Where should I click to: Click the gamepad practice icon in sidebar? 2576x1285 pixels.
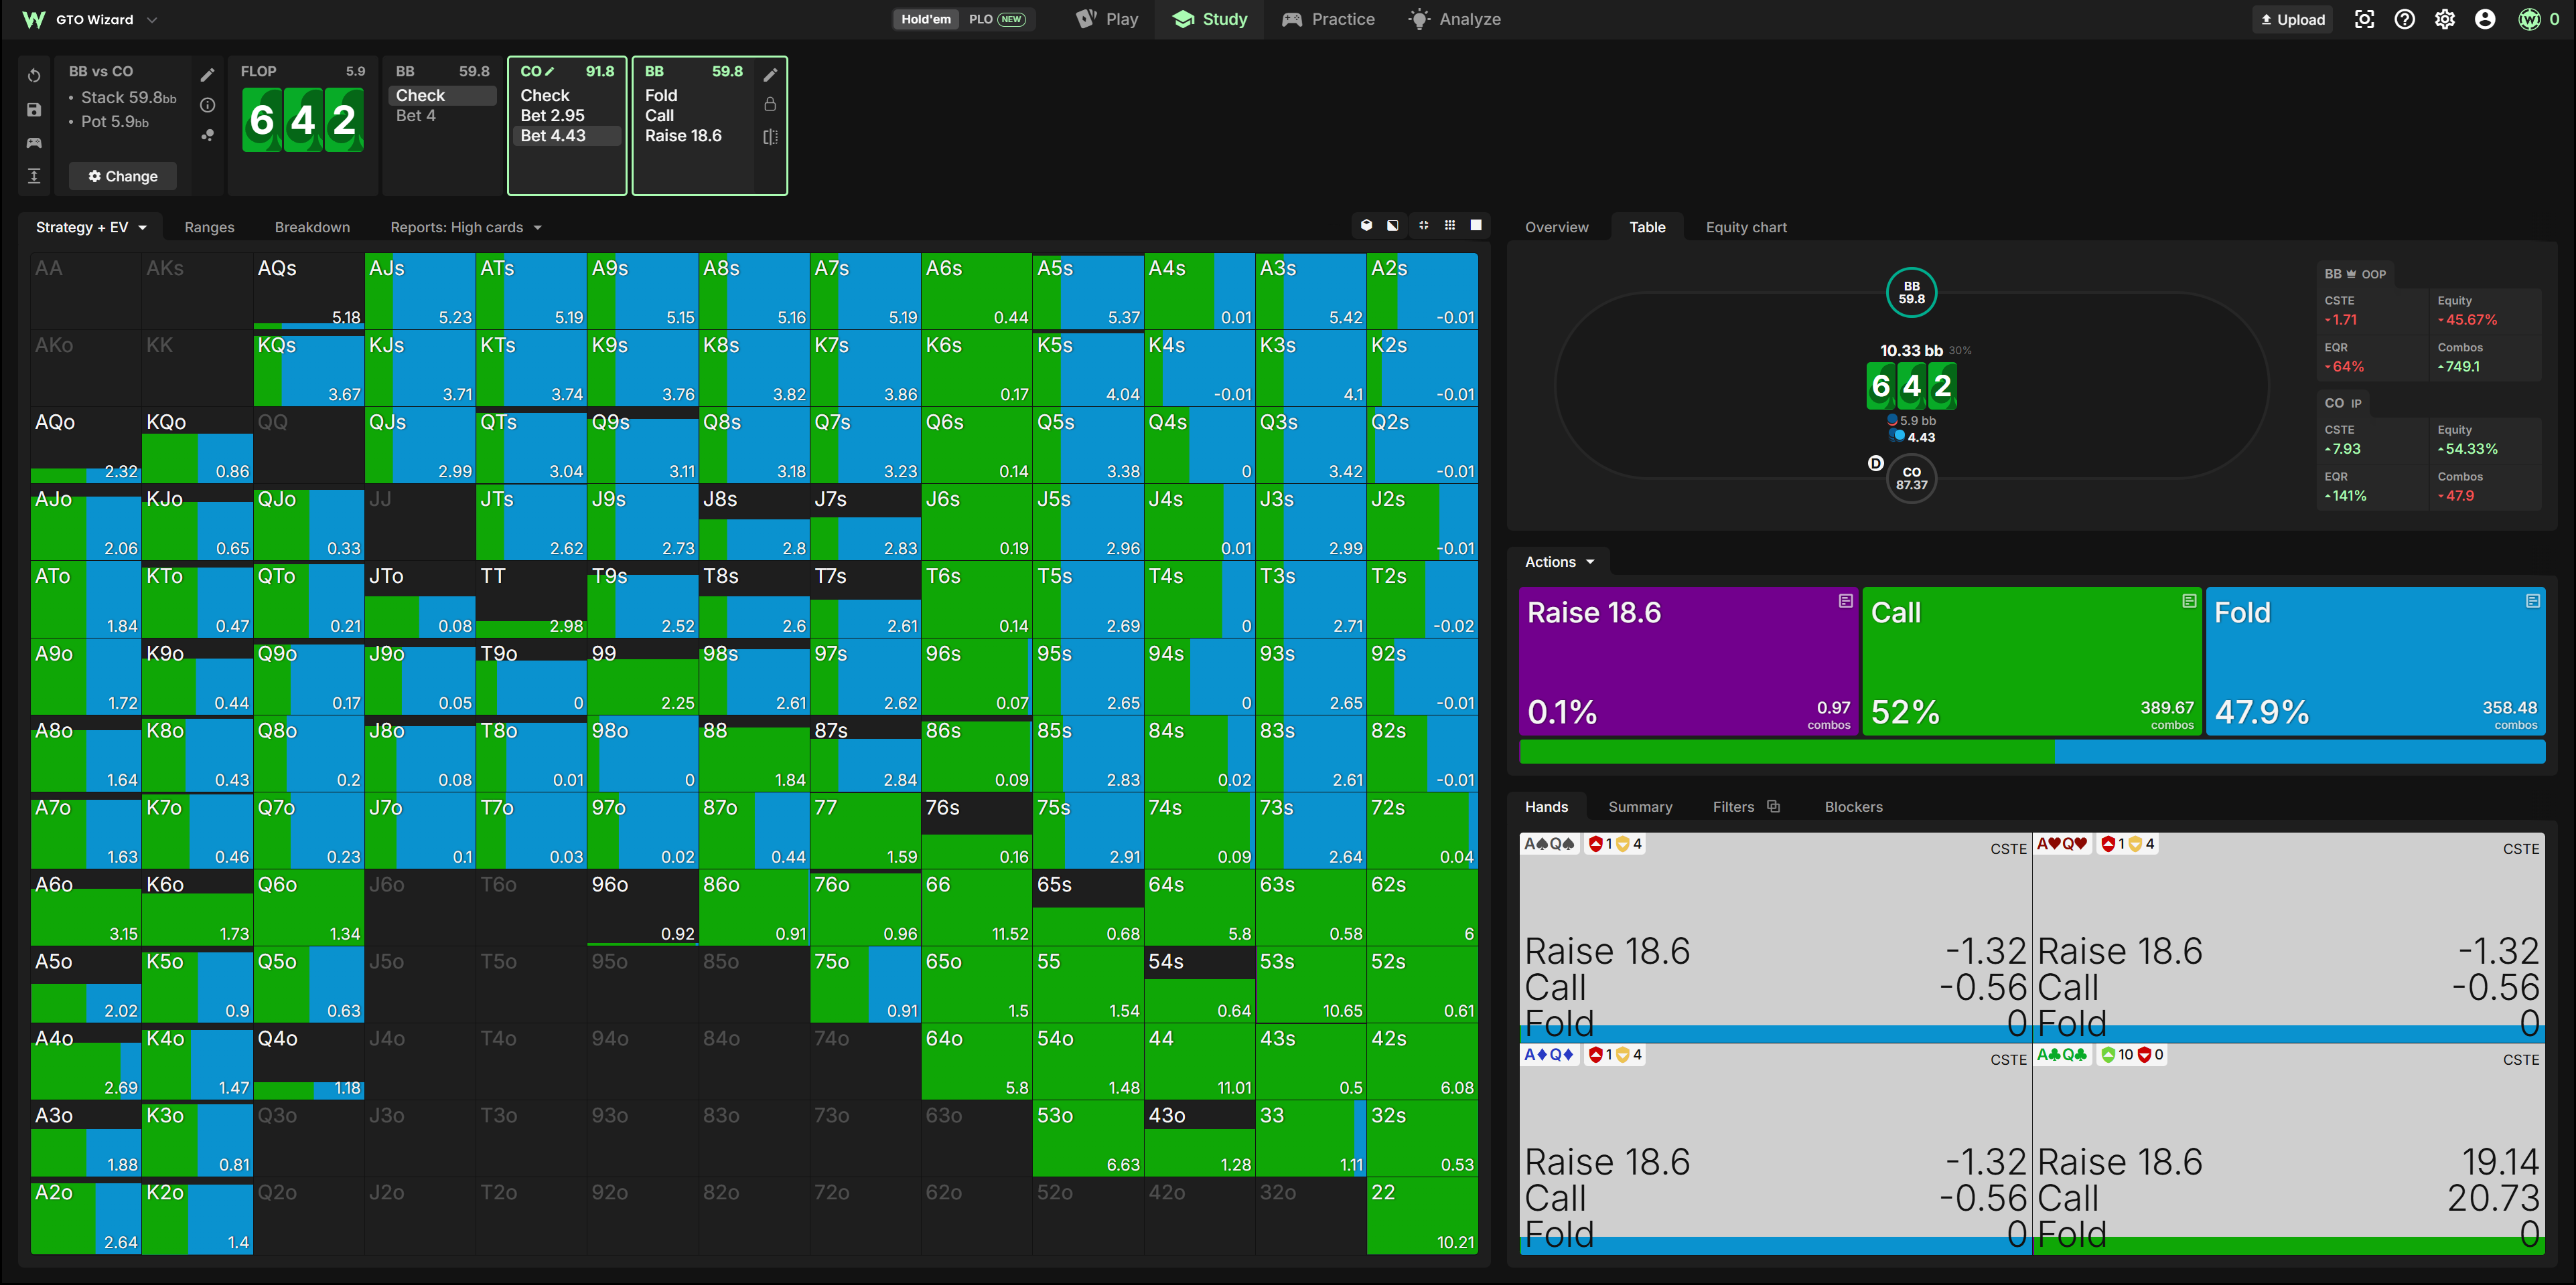pyautogui.click(x=34, y=143)
